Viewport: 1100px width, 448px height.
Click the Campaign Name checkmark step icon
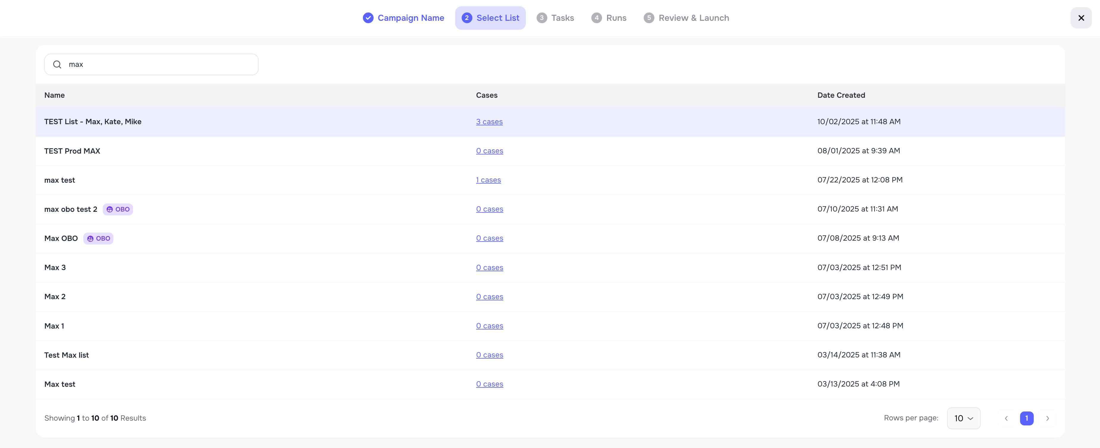click(368, 18)
